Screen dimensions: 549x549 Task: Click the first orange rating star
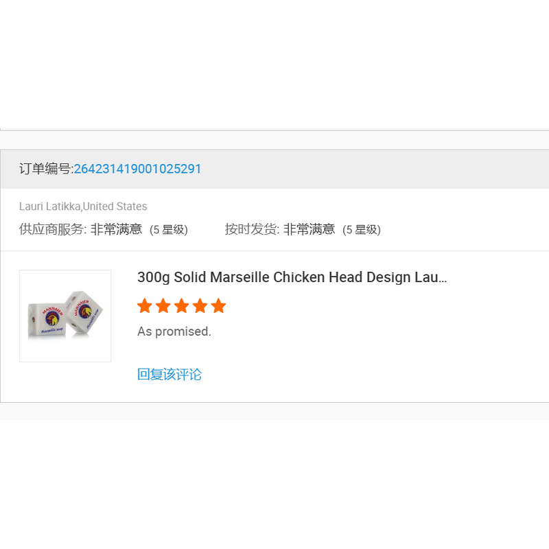tap(145, 305)
